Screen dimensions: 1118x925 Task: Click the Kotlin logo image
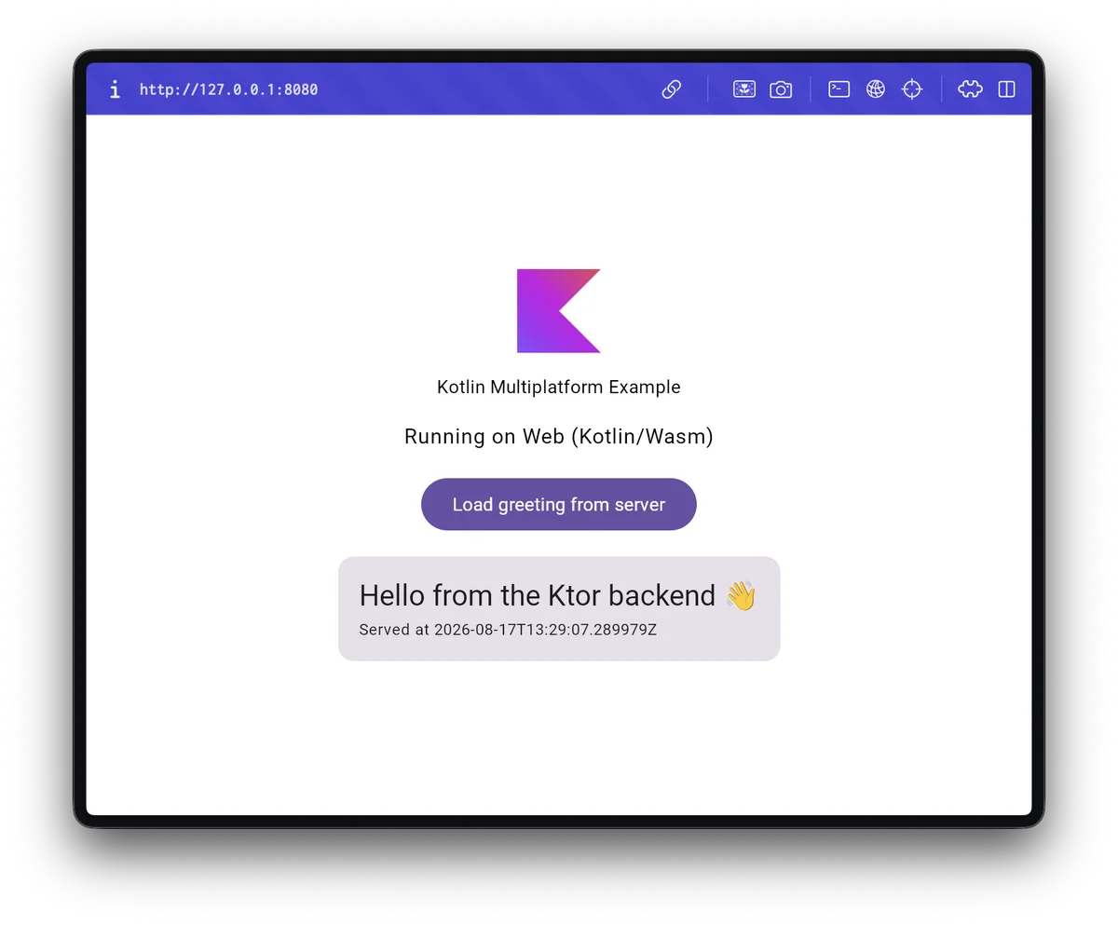click(559, 311)
